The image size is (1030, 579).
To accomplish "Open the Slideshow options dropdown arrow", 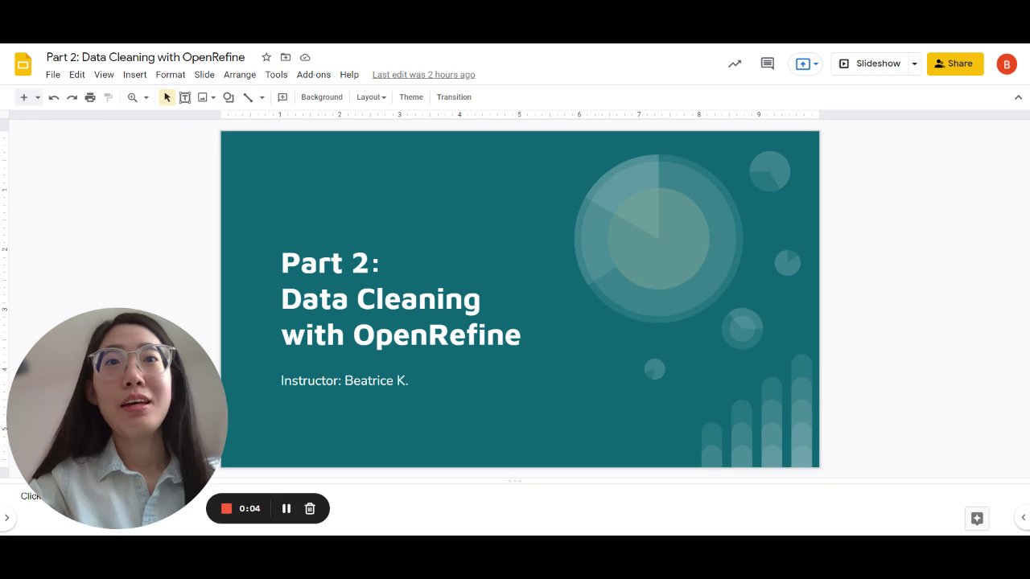I will point(914,64).
